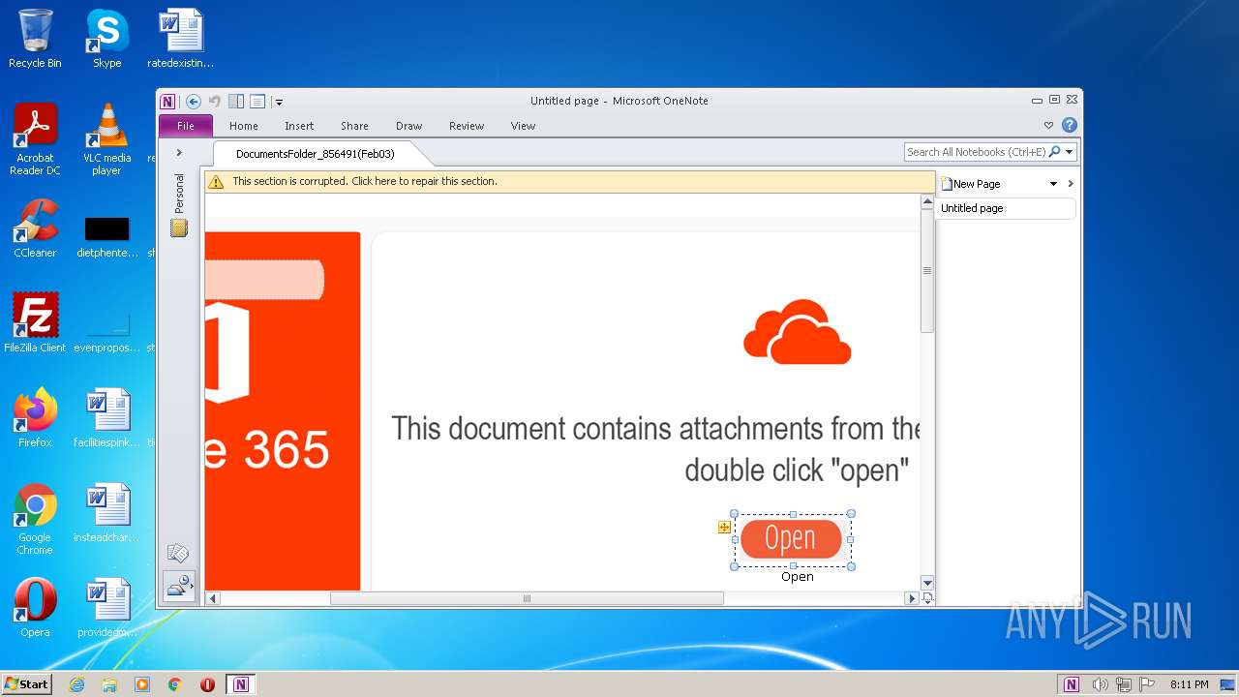Viewport: 1239px width, 697px height.
Task: Click OneNote icon in system tray
Action: pyautogui.click(x=1072, y=684)
